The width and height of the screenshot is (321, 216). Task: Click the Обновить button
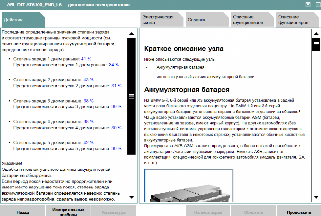pos(253,212)
